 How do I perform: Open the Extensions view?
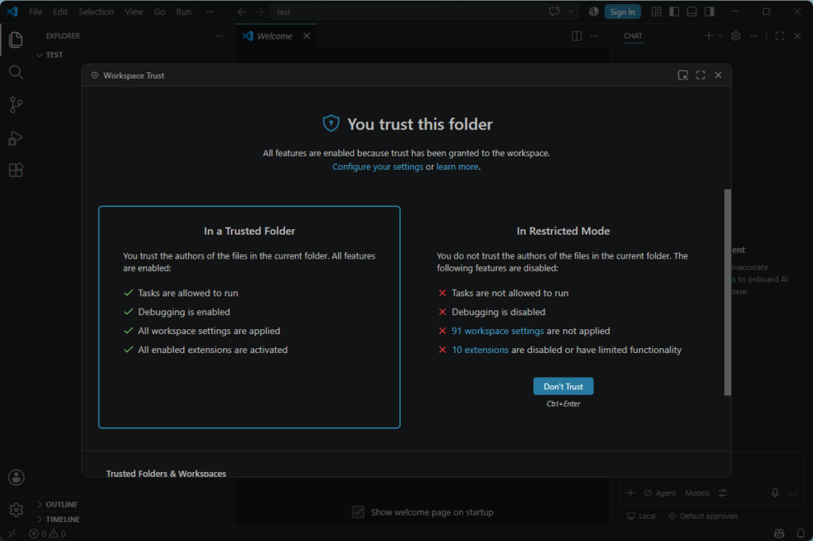pyautogui.click(x=16, y=170)
